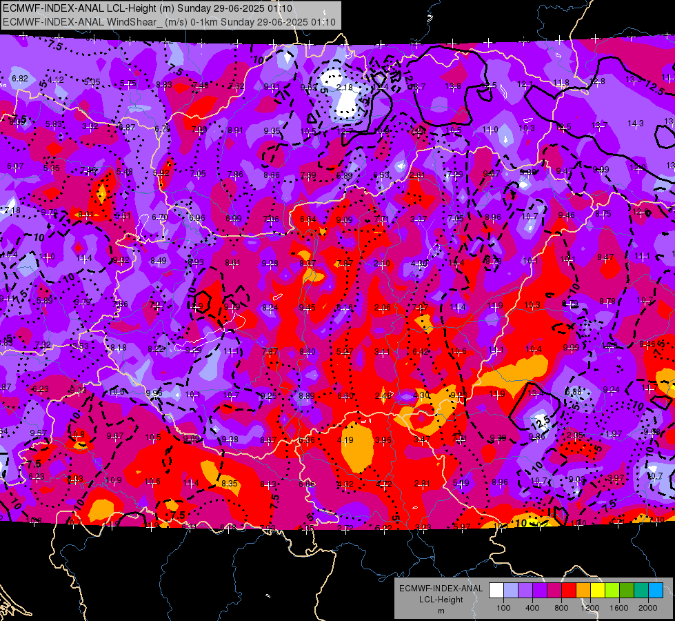Image resolution: width=675 pixels, height=621 pixels.
Task: Click the grid value 8.49
Action: pyautogui.click(x=159, y=261)
